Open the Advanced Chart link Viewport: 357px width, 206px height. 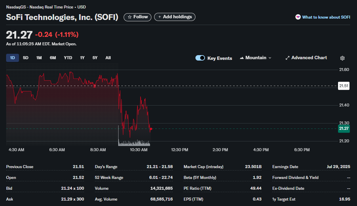(x=306, y=58)
